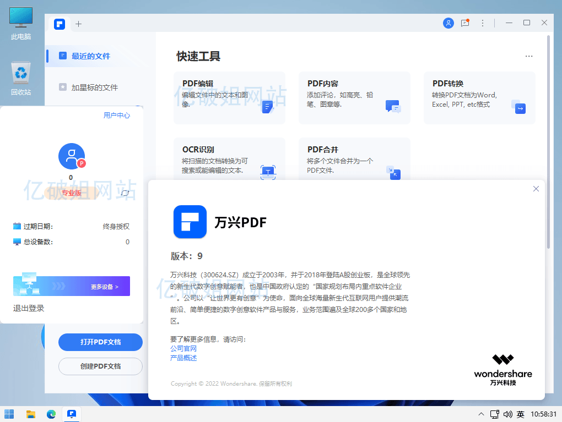Image resolution: width=562 pixels, height=422 pixels.
Task: Click the main window vertical scrollbar
Action: (548, 142)
